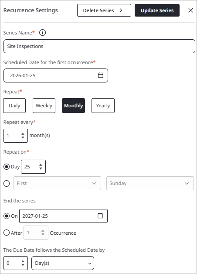Open calendar picker for series end date
197x274 pixels.
tap(100, 216)
